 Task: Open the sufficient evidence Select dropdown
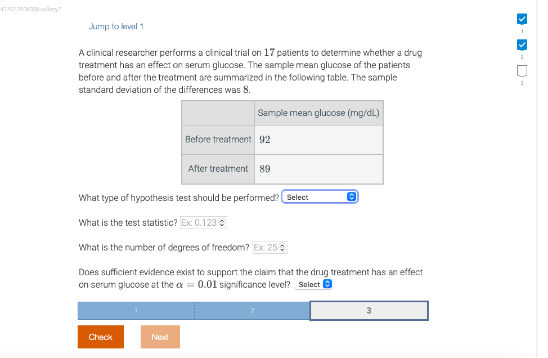309,284
